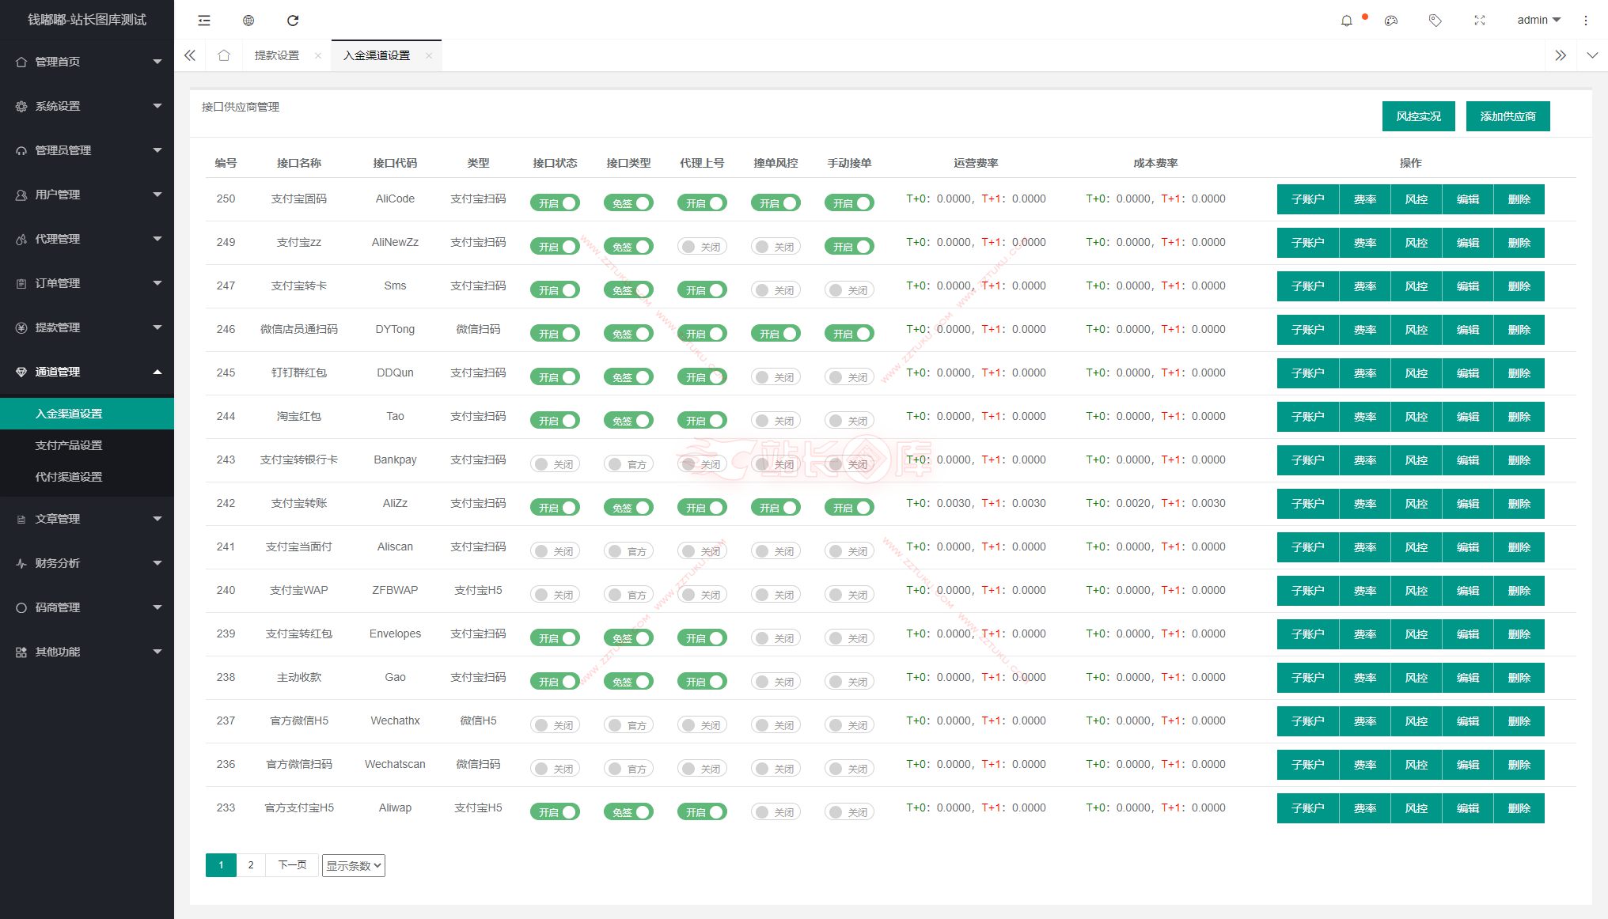Toggle fullscreen mode icon
Viewport: 1608px width, 919px height.
coord(1479,21)
